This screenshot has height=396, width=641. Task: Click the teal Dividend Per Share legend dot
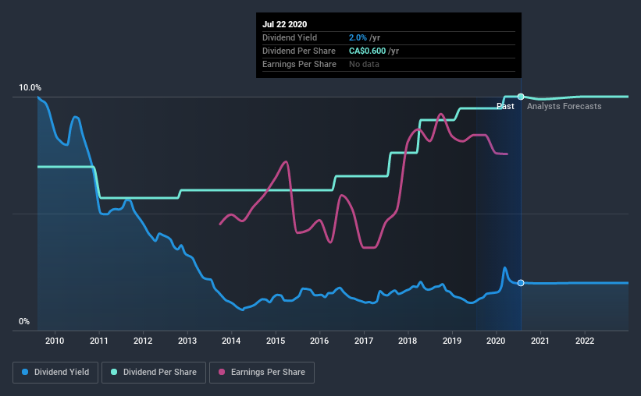pos(114,372)
